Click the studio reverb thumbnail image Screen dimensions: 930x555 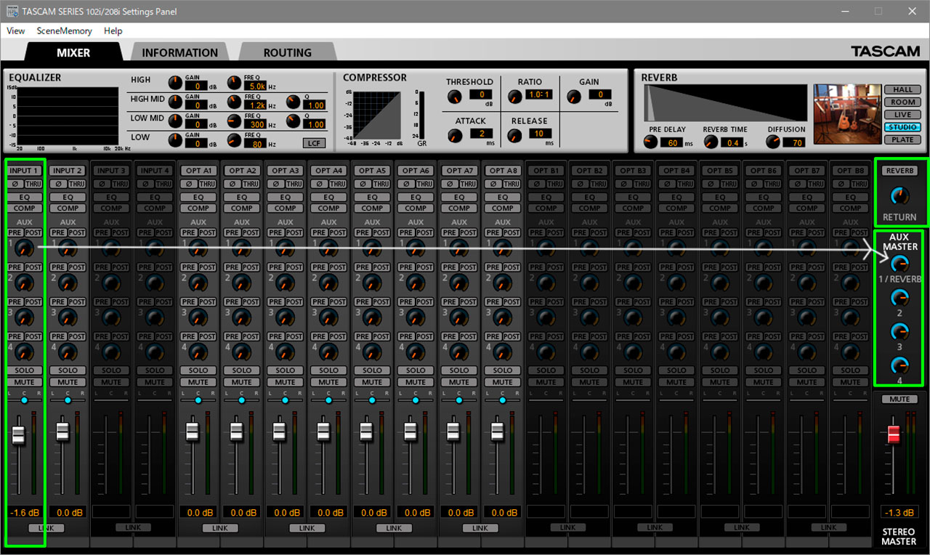pyautogui.click(x=846, y=114)
